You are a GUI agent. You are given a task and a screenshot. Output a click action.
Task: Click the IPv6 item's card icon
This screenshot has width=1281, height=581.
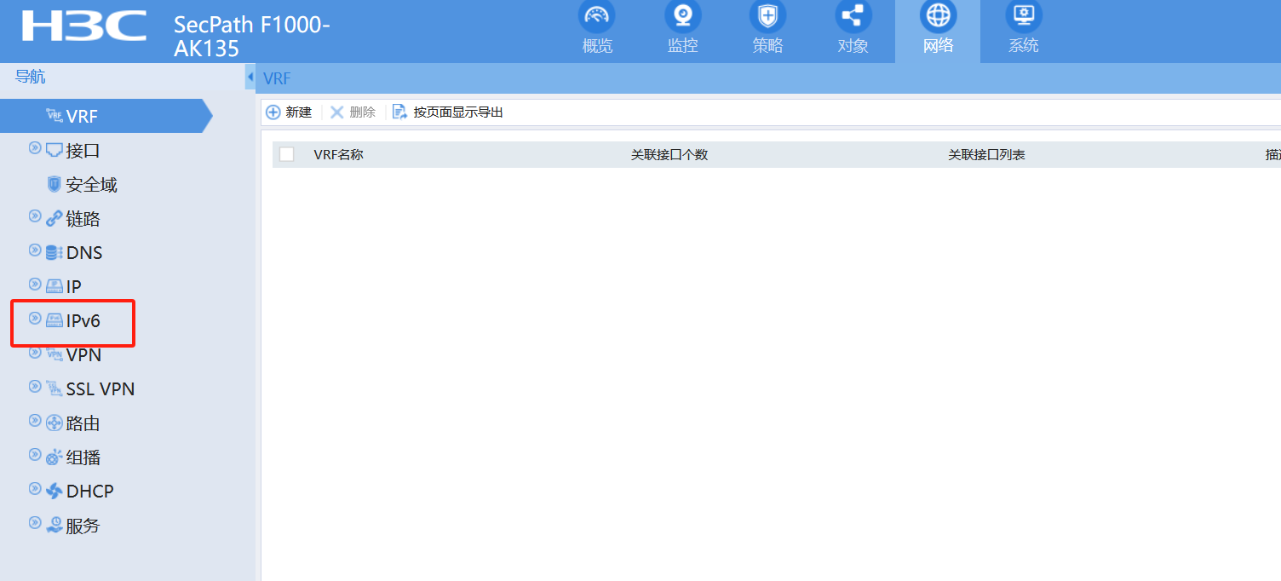click(54, 320)
